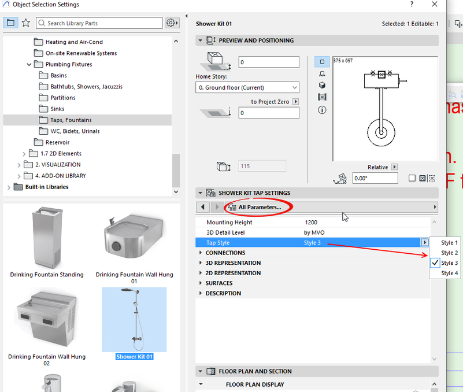
Task: Expand 4. ADD-ON LIBRARY folder
Action: [19, 176]
